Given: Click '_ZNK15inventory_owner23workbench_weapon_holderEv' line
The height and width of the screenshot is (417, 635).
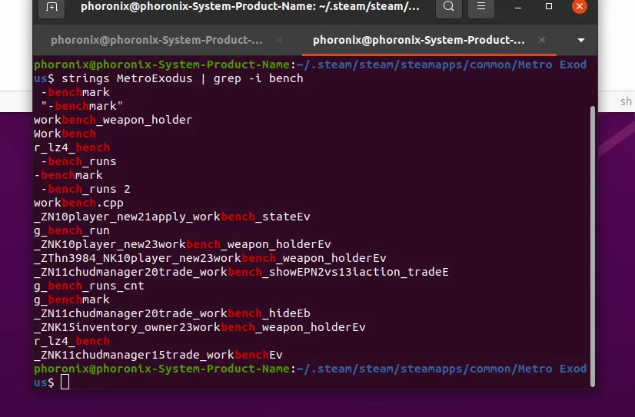Looking at the screenshot, I should (200, 327).
